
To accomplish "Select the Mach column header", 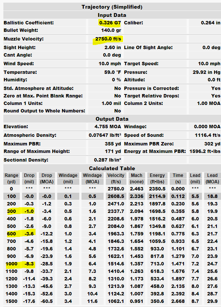I will pos(136,178).
